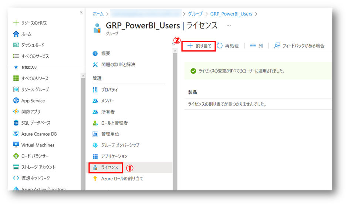Collapse the left portal sidebar with chevrons

(x=81, y=13)
